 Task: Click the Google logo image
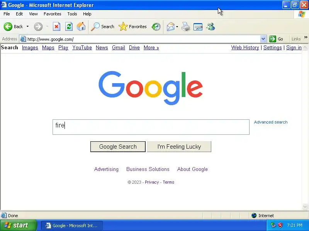point(151,88)
